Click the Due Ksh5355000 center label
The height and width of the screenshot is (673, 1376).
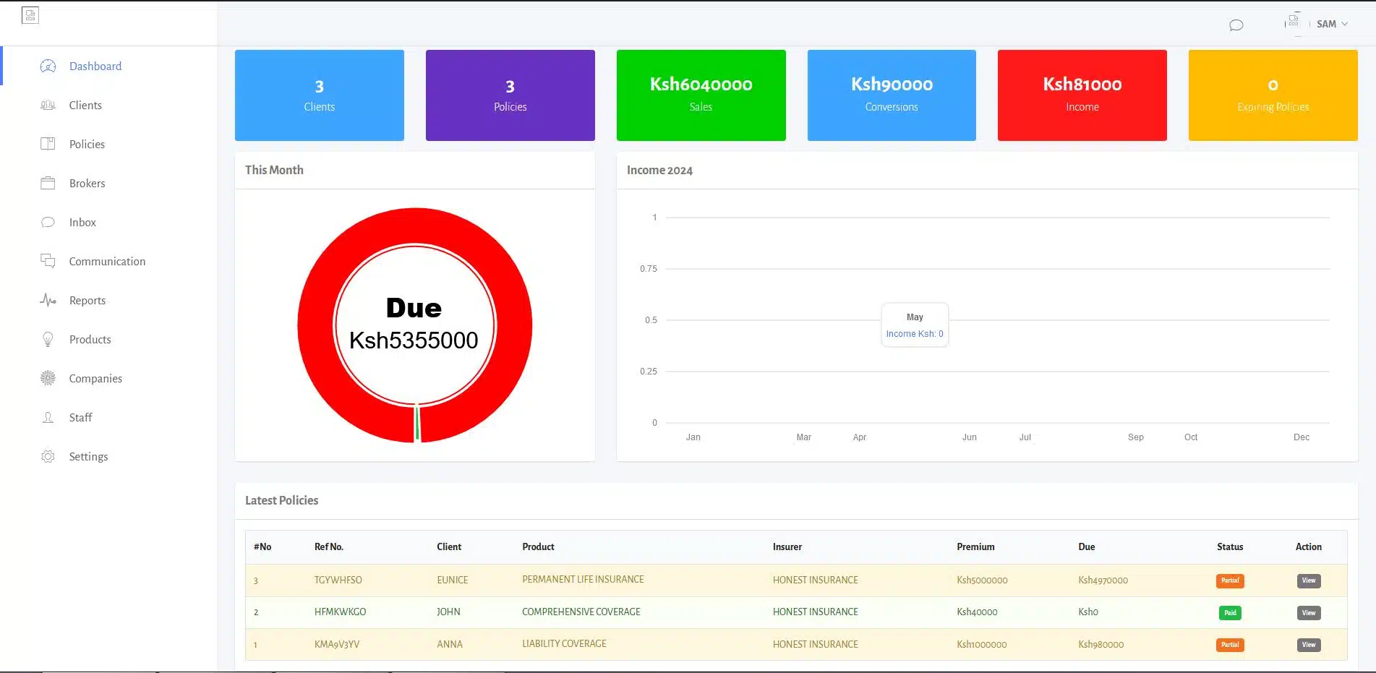click(x=414, y=324)
